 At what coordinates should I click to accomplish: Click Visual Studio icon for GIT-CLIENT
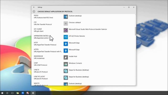(x=66, y=30)
